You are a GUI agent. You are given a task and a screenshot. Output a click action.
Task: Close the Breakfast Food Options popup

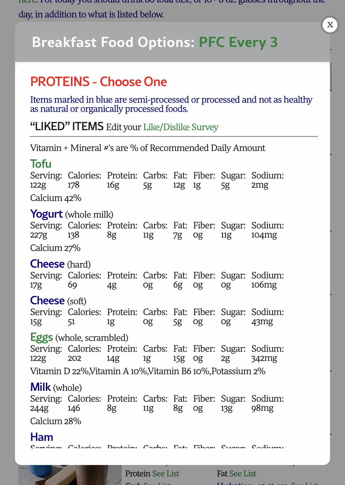[330, 25]
